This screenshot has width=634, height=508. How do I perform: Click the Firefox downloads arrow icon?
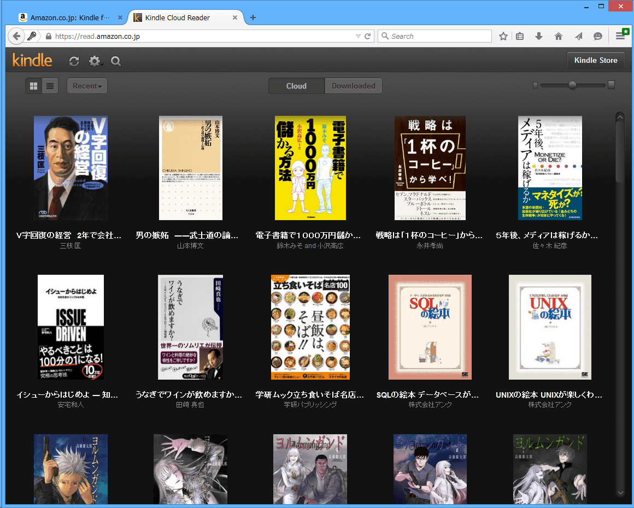(x=539, y=36)
